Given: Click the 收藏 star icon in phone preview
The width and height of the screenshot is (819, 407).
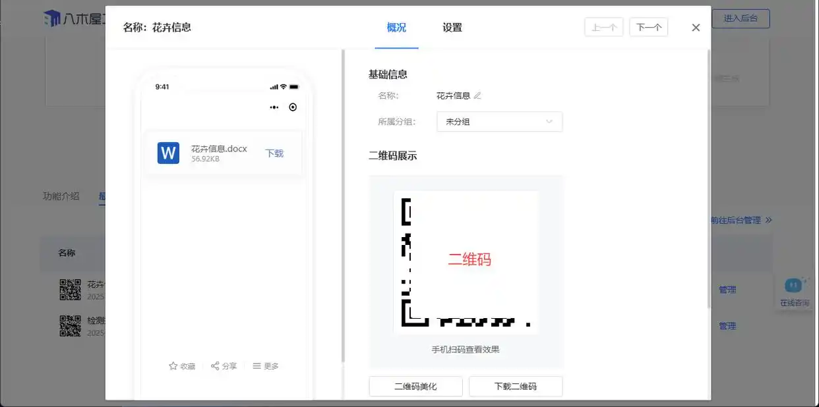Looking at the screenshot, I should pos(173,366).
